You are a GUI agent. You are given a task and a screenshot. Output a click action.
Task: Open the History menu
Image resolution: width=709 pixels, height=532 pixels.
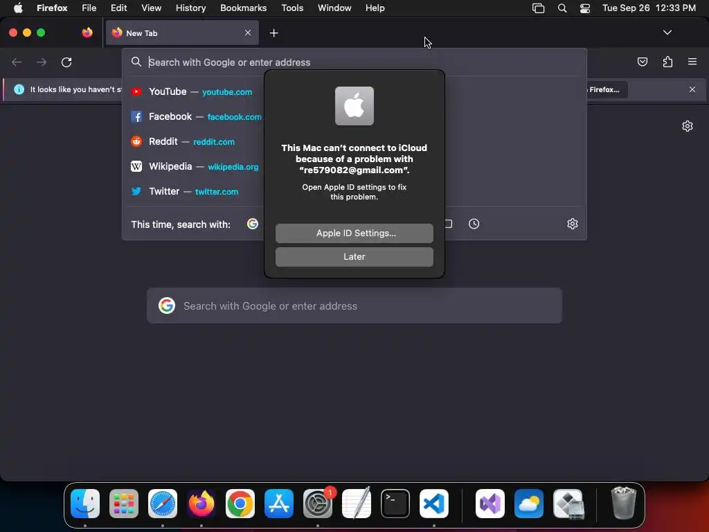pos(191,8)
